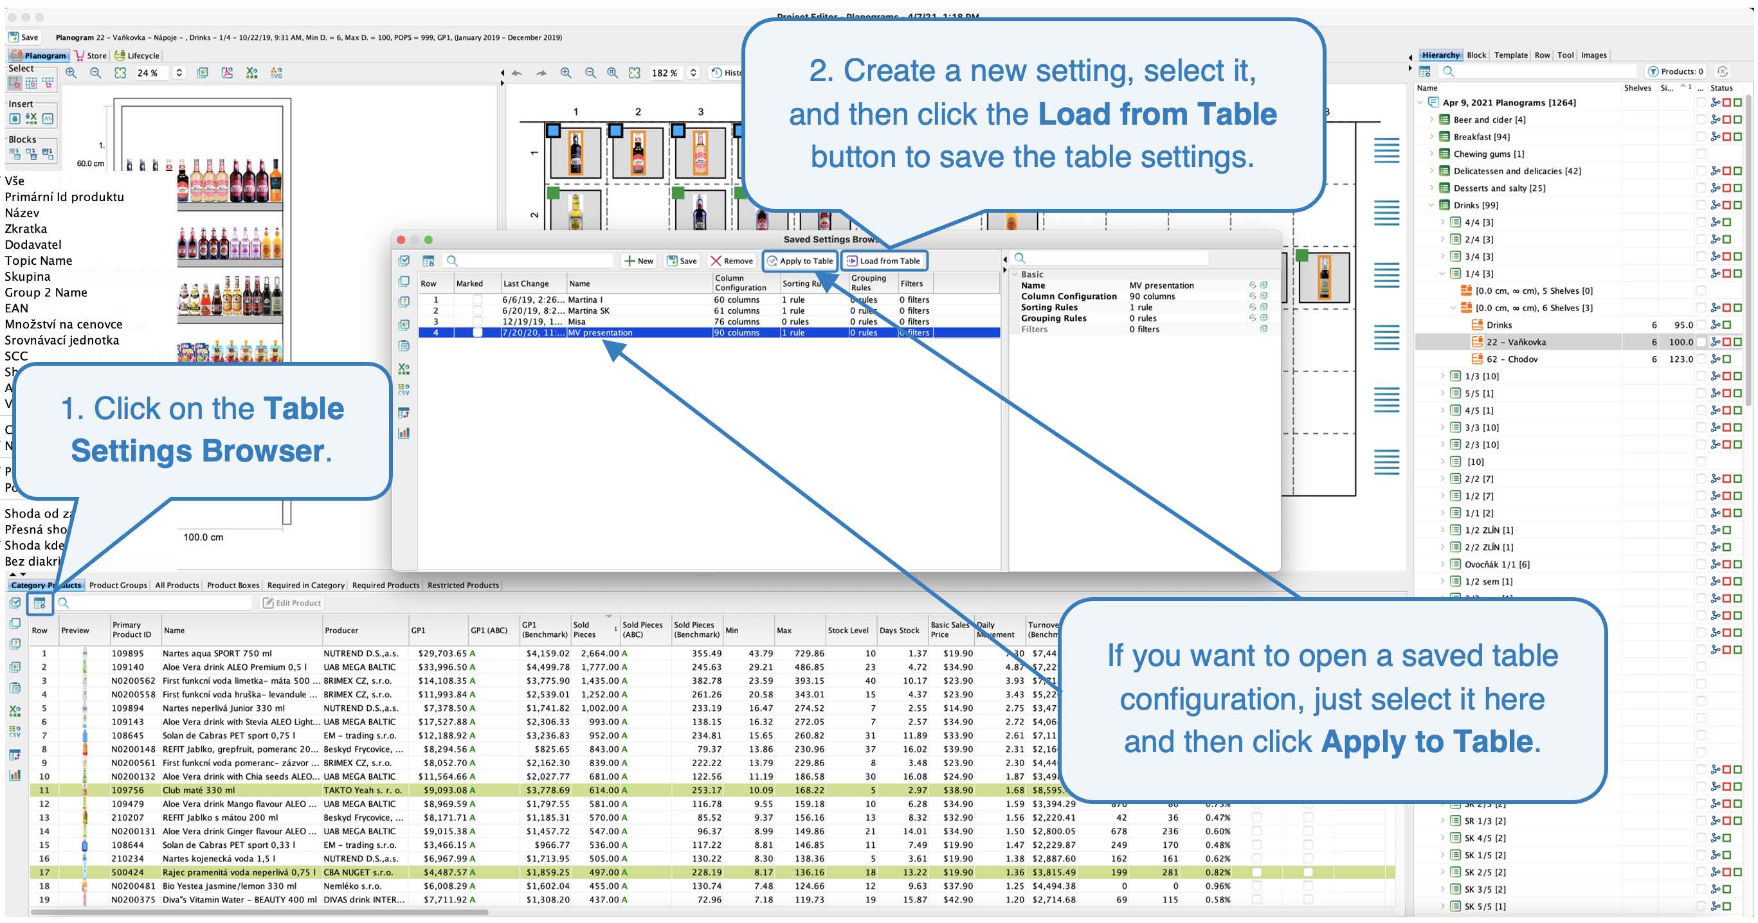The image size is (1758, 923).
Task: Toggle status checkbox for Chewing gums row
Action: click(x=1701, y=154)
